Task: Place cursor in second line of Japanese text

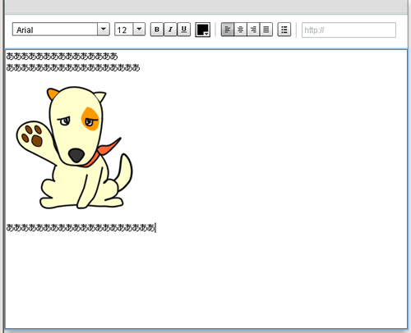Action: [73, 67]
